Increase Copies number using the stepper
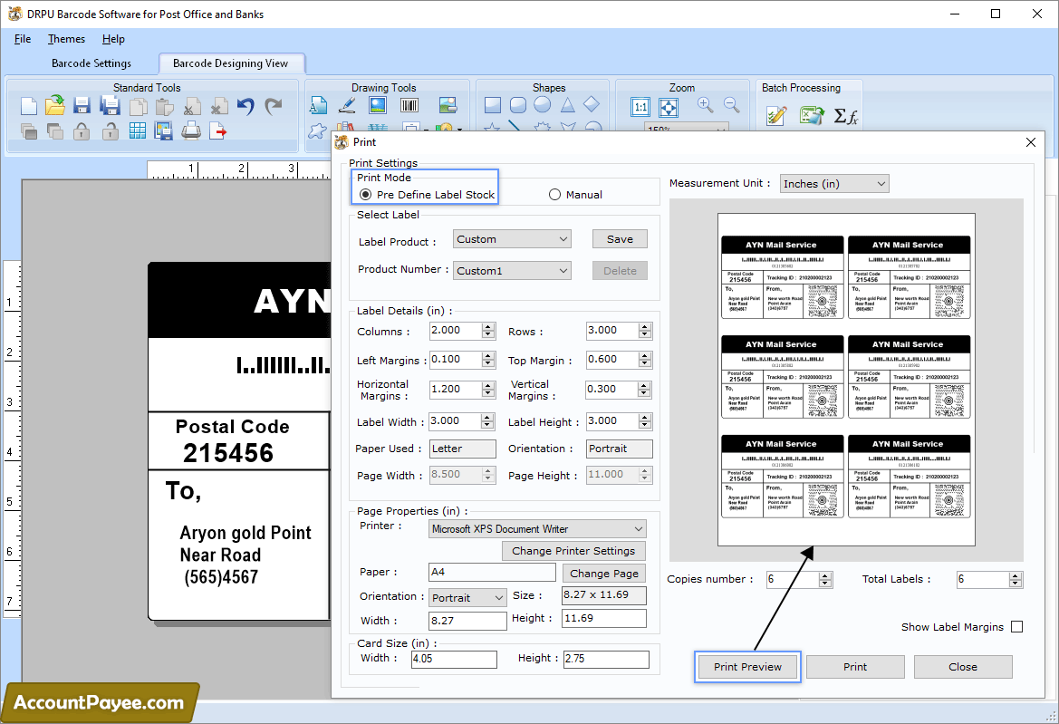Screen dimensions: 1059x724 823,574
